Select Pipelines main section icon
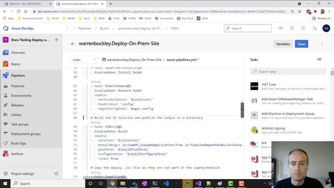This screenshot has height=188, width=334. pos(6,75)
